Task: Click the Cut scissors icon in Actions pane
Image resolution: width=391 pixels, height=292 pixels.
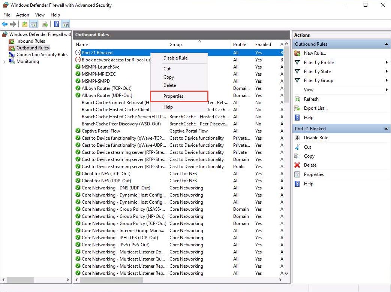Action: pos(297,147)
